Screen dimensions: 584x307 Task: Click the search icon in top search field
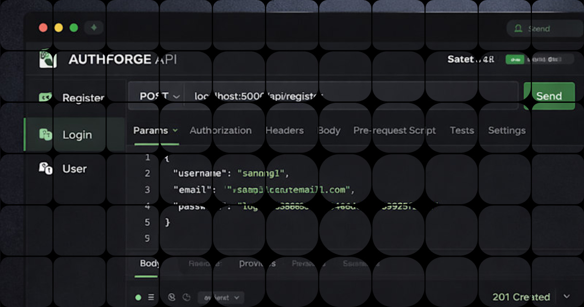[x=518, y=28]
